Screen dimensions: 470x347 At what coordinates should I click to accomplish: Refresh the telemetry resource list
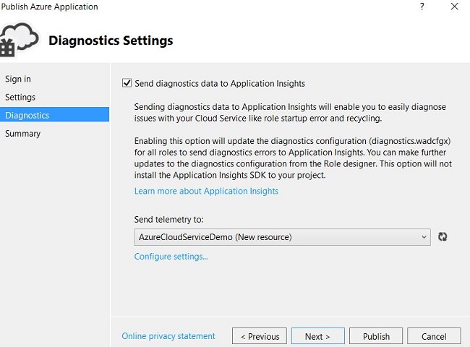click(443, 236)
